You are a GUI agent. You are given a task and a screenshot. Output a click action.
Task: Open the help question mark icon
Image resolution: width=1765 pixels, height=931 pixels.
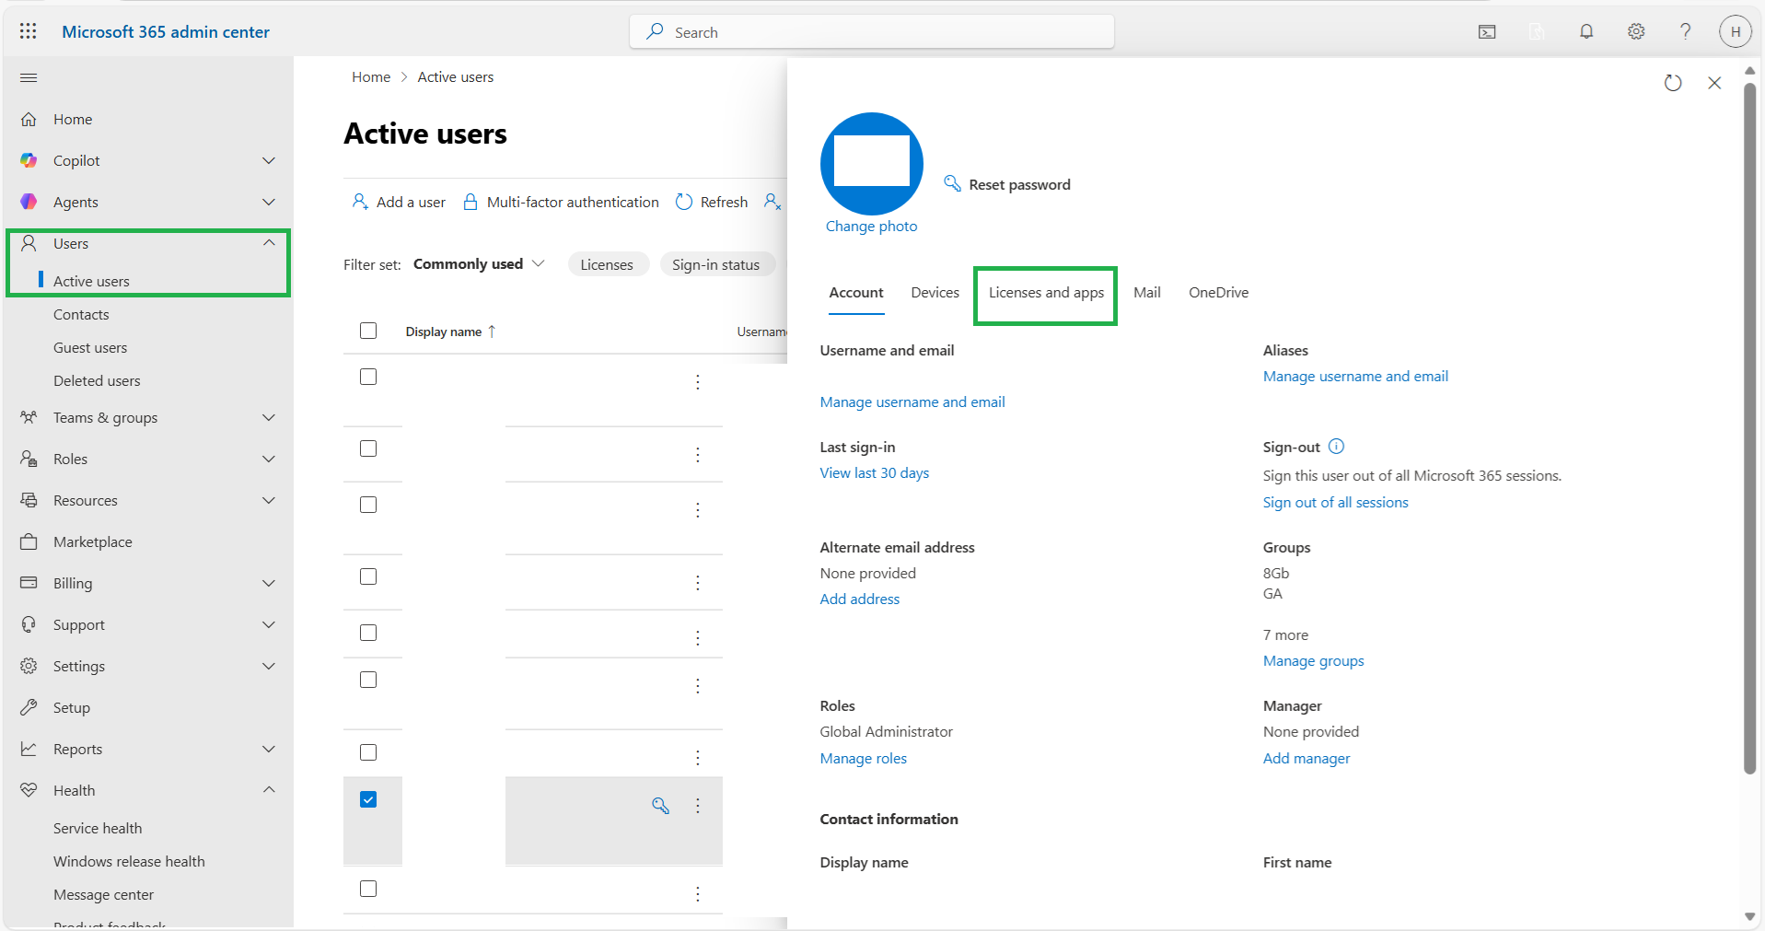point(1685,31)
